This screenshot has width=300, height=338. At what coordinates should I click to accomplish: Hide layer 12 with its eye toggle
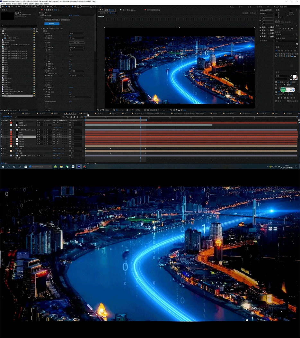pyautogui.click(x=2, y=155)
